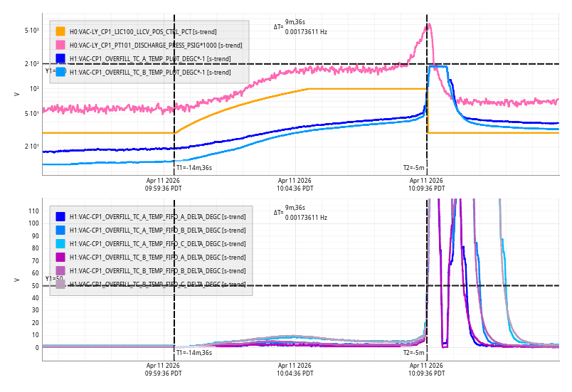Select the T1=-14m,36s cursor label in bottom plot
The width and height of the screenshot is (572, 392).
pos(194,352)
